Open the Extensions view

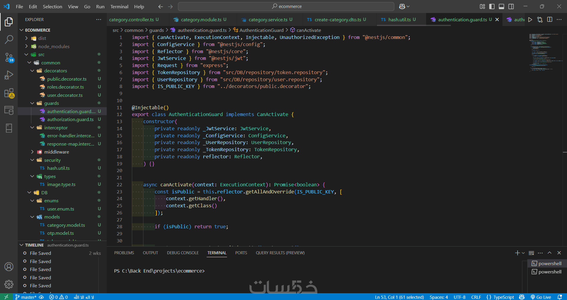[9, 93]
